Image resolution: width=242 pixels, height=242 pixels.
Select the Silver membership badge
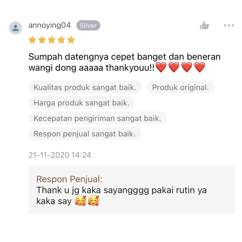tap(88, 25)
